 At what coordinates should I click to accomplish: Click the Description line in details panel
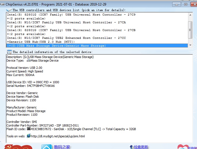click(x=50, y=57)
